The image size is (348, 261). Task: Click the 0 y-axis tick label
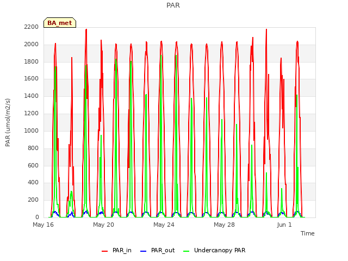tap(37, 217)
